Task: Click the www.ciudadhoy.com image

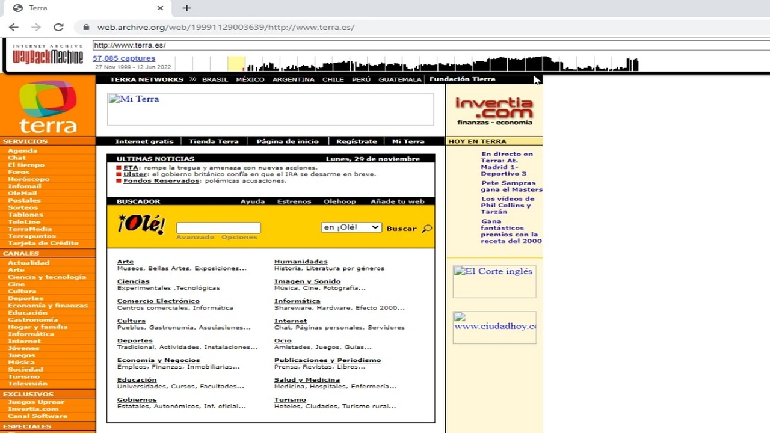Action: pyautogui.click(x=494, y=328)
